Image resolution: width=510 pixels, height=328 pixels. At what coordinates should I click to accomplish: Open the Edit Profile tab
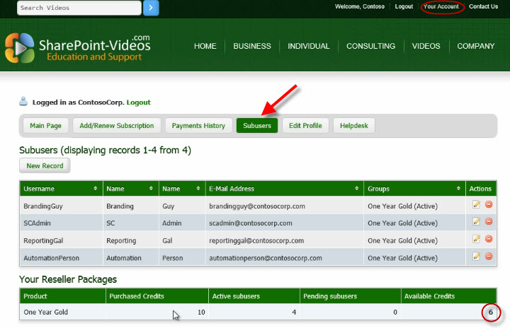point(305,126)
